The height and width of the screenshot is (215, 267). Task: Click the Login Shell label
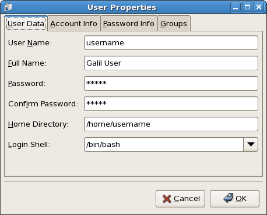click(29, 145)
